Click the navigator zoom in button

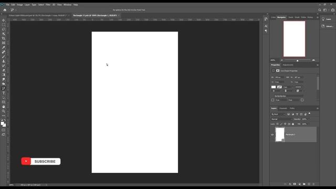pos(313,60)
